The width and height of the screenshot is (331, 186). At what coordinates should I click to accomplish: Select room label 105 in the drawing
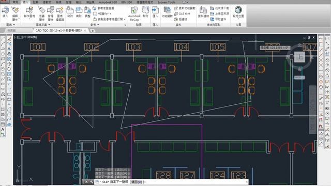[x=218, y=47]
